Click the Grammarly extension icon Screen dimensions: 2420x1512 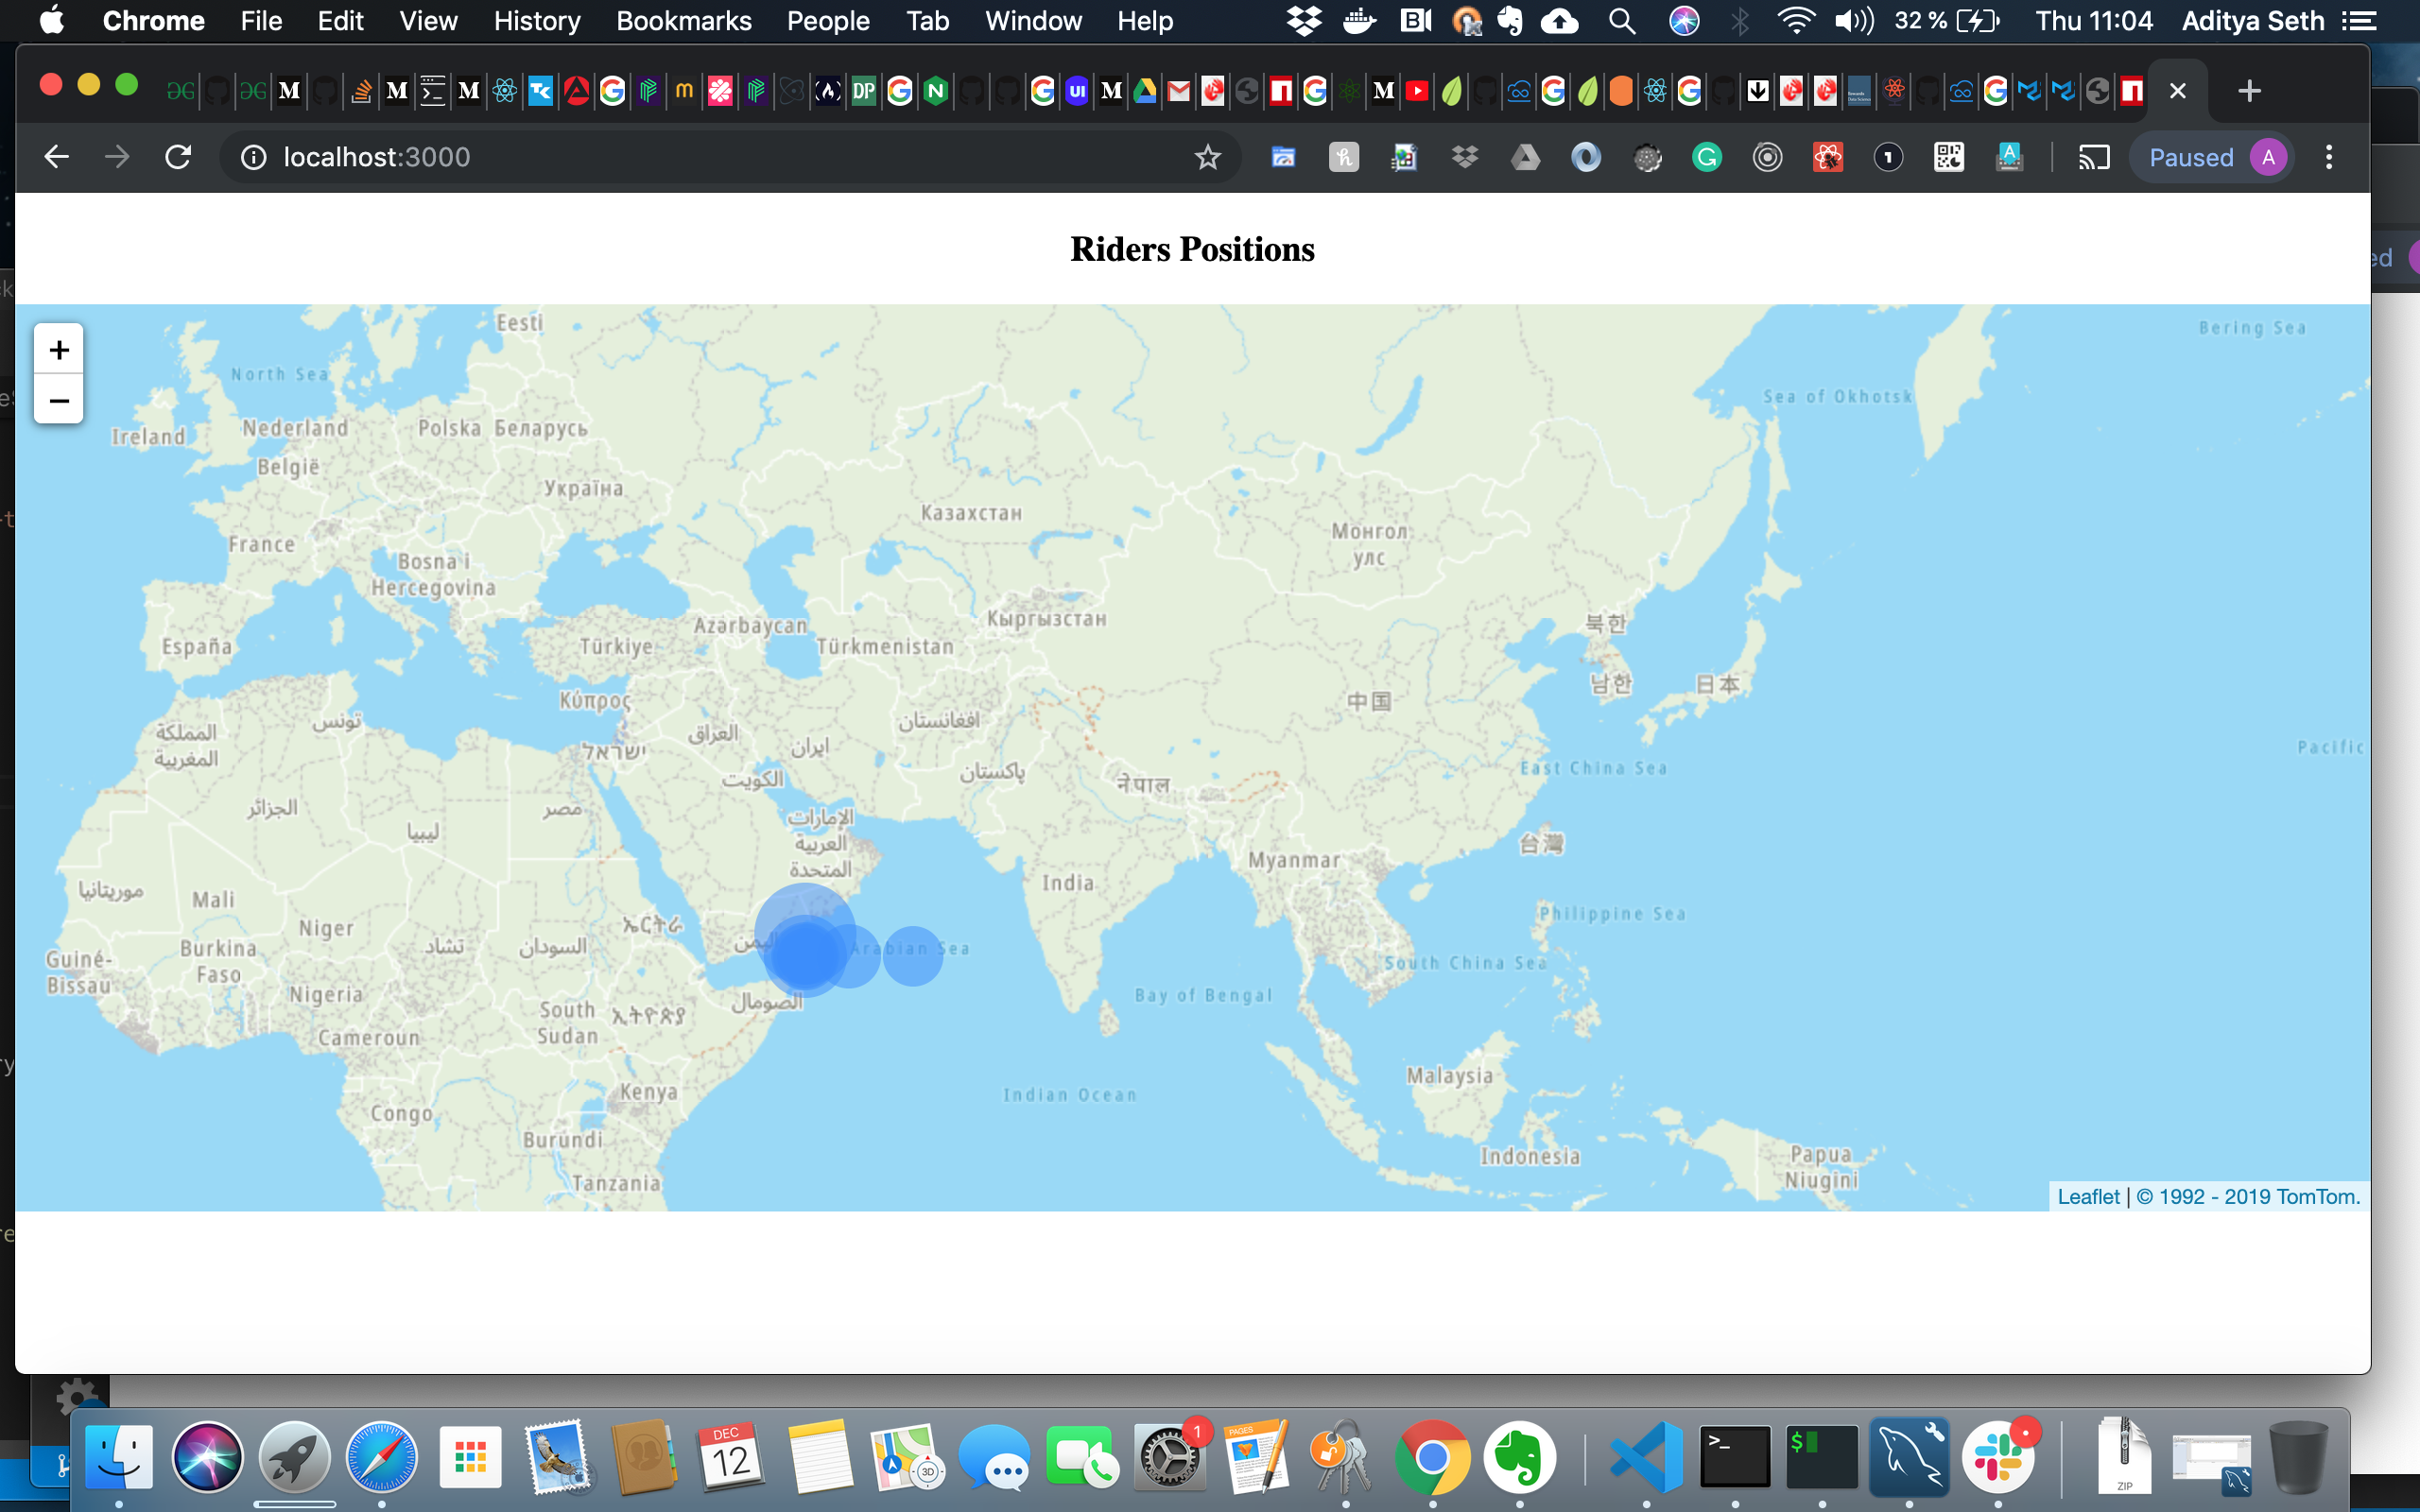click(1707, 157)
